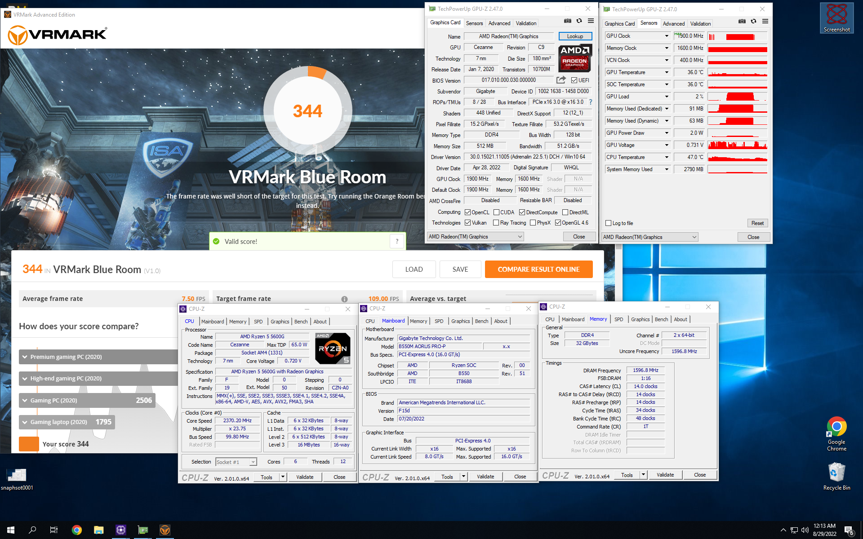Click info icon next to Target frame rate
The height and width of the screenshot is (539, 863).
344,299
